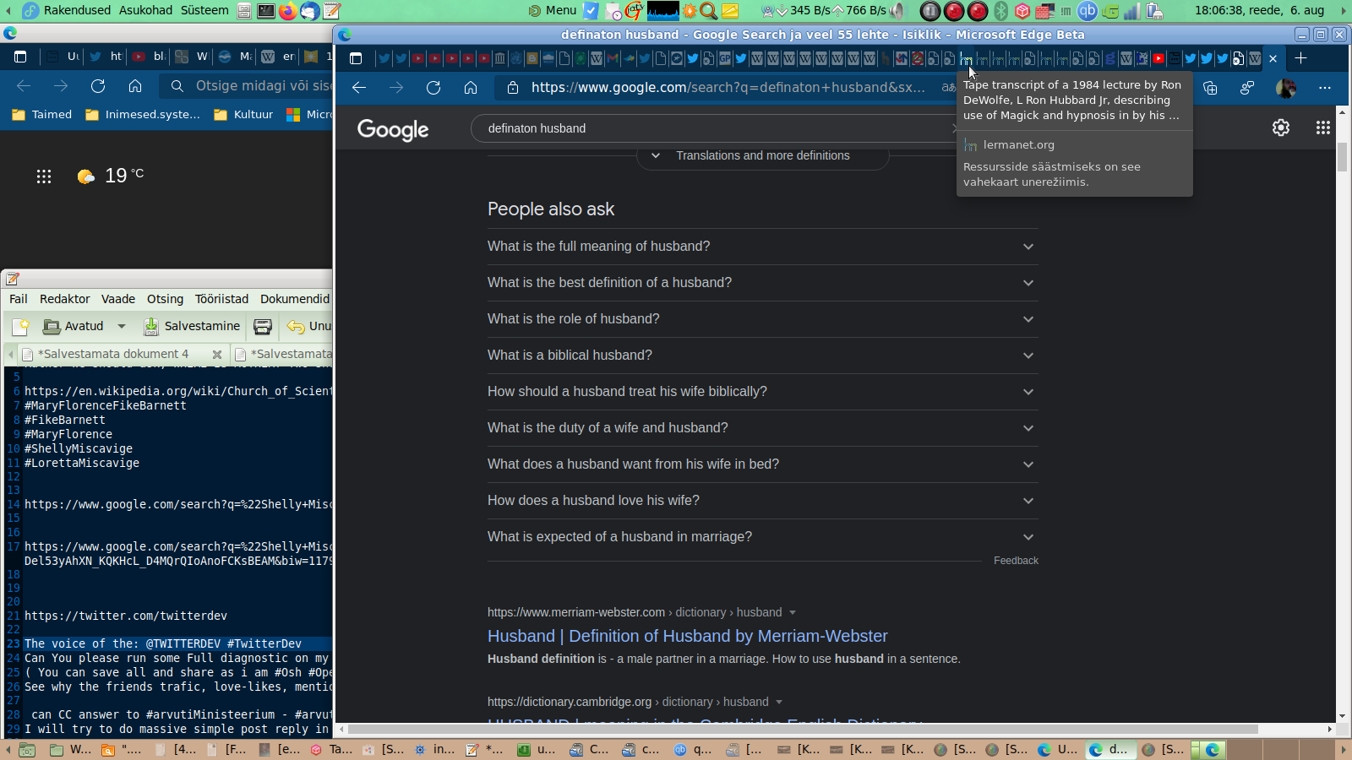Expand 'What is a biblical husband?'

762,356
